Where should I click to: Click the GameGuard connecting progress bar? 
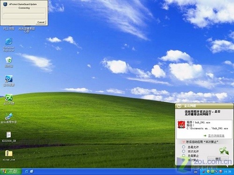pyautogui.click(x=24, y=14)
